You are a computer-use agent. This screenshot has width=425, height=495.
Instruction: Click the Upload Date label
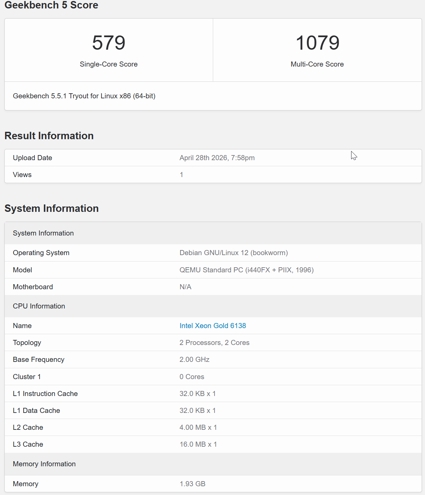(32, 158)
